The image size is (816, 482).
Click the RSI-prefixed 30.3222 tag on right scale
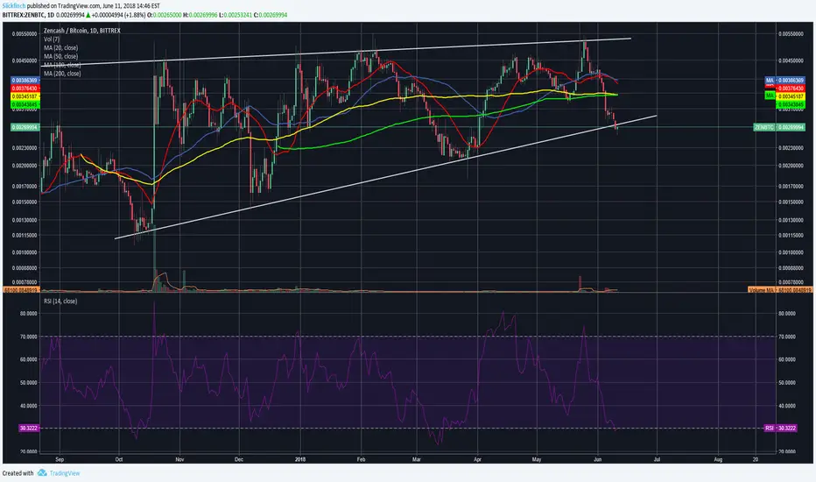coord(780,428)
